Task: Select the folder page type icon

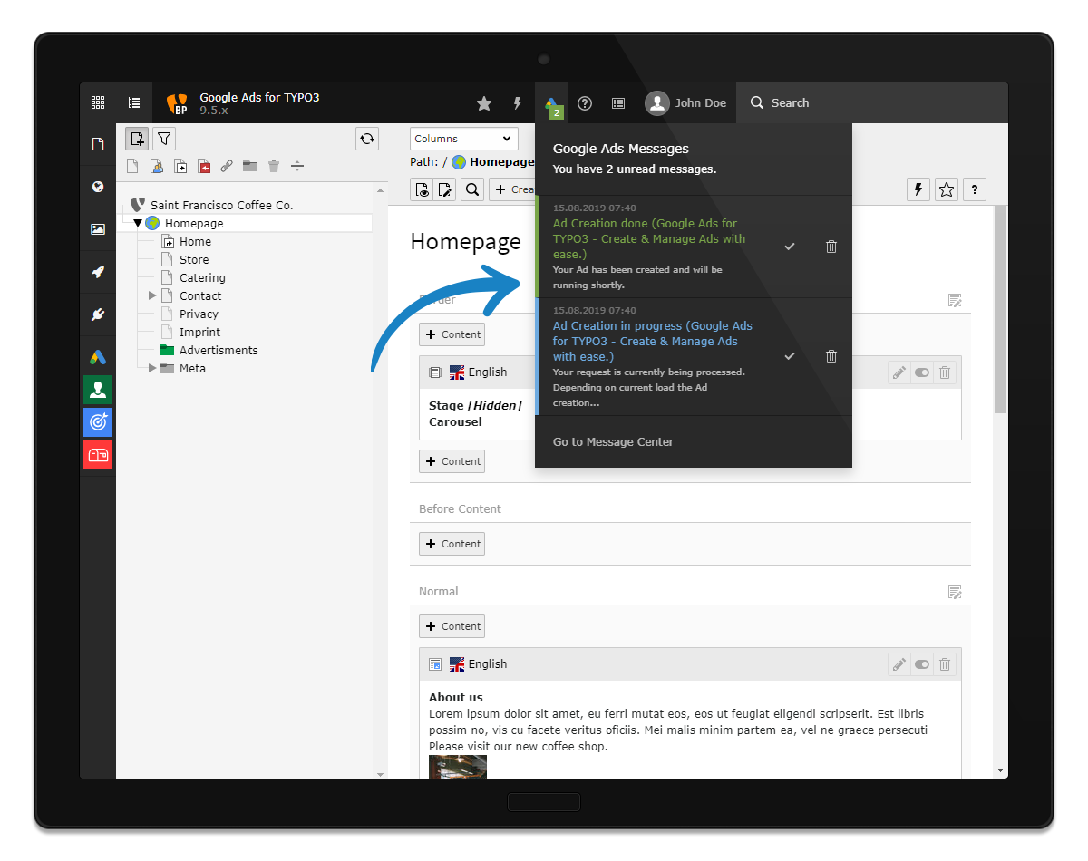Action: coord(250,166)
